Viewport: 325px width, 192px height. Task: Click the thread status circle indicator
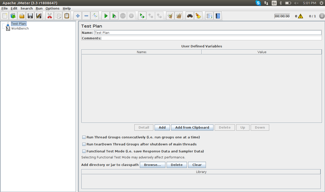(x=322, y=16)
